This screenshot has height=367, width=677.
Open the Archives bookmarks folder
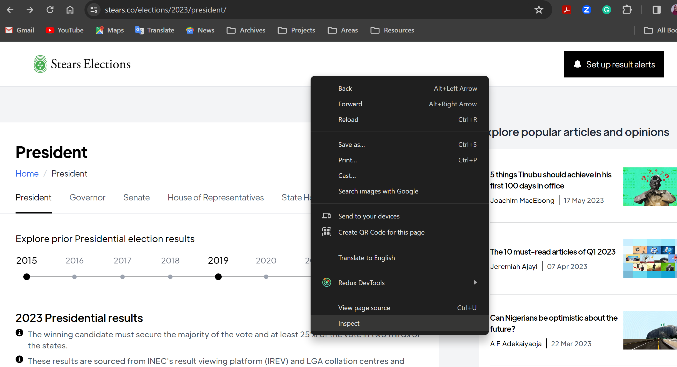click(x=246, y=30)
